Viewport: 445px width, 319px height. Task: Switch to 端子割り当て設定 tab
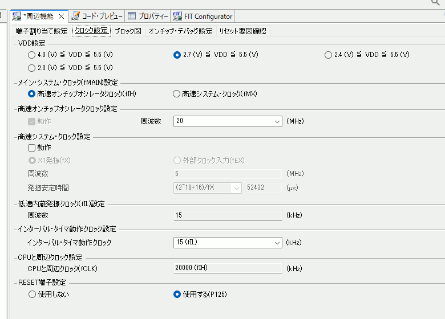pyautogui.click(x=42, y=31)
